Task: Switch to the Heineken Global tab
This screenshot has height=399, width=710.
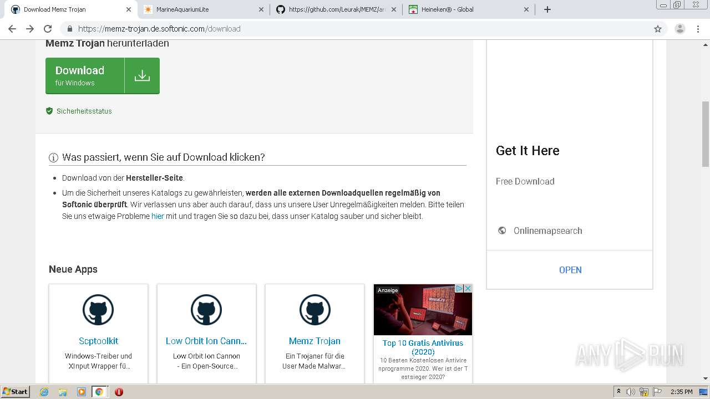Action: click(469, 9)
